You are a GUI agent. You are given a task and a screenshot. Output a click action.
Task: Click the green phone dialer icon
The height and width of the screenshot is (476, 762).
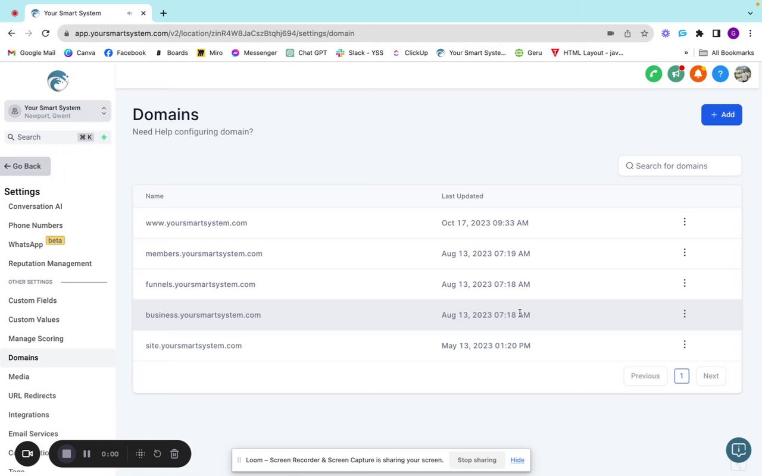pyautogui.click(x=654, y=74)
